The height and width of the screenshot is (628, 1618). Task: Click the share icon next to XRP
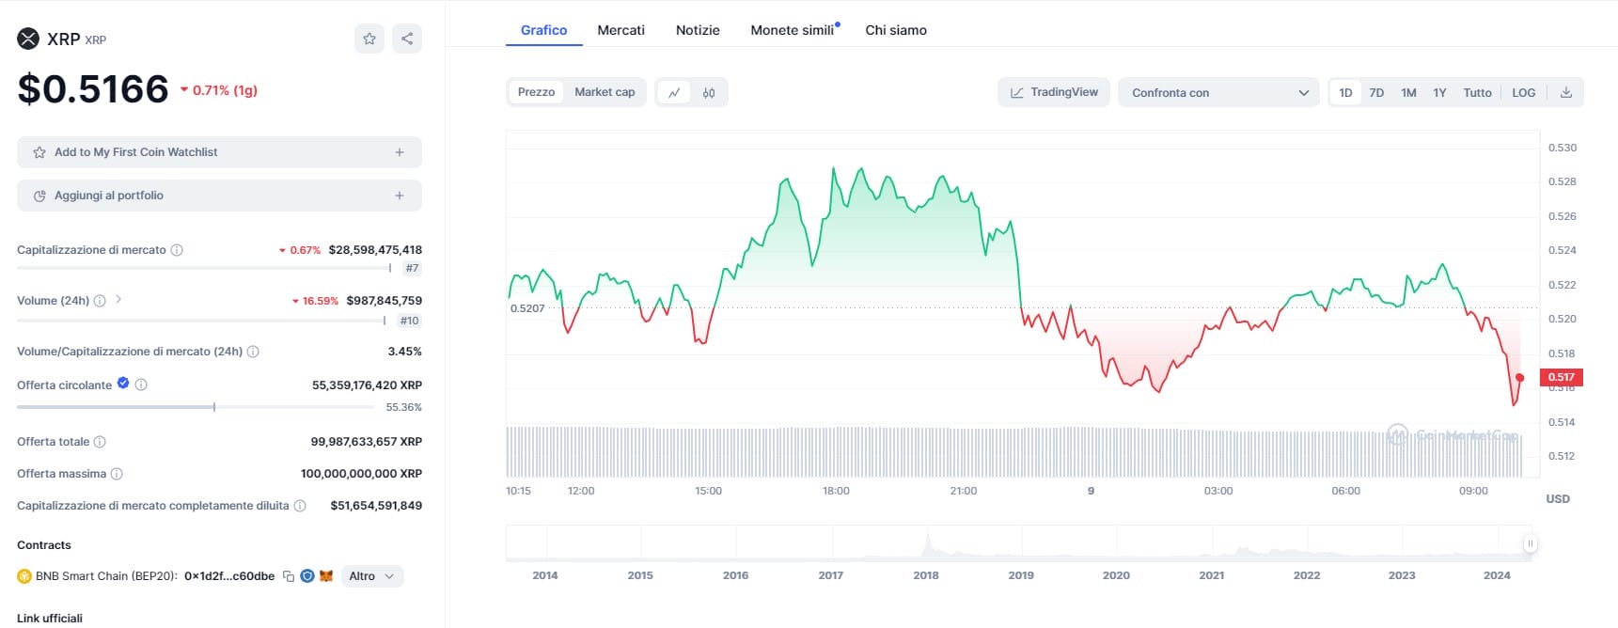point(407,39)
